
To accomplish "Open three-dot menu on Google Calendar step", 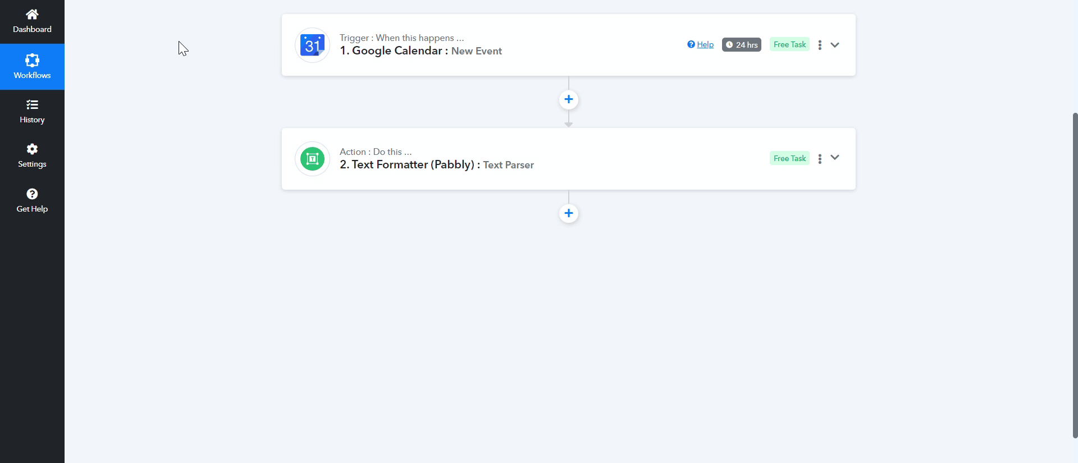I will coord(820,45).
